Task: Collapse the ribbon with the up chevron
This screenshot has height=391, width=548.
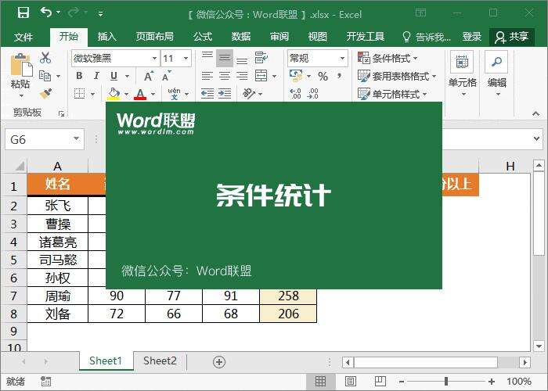Action: (535, 114)
